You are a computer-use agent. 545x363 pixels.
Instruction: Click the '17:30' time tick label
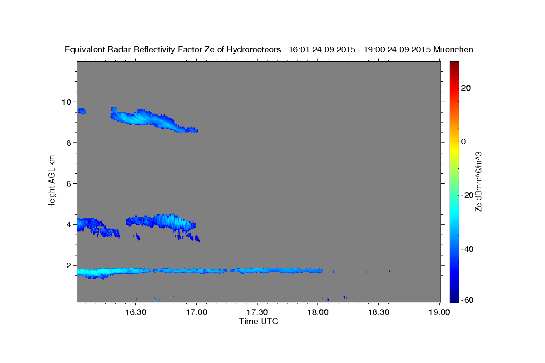(257, 312)
